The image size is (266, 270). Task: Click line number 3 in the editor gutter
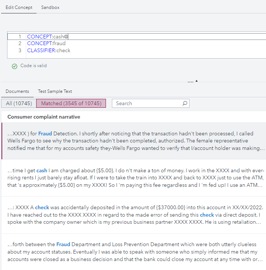20,50
